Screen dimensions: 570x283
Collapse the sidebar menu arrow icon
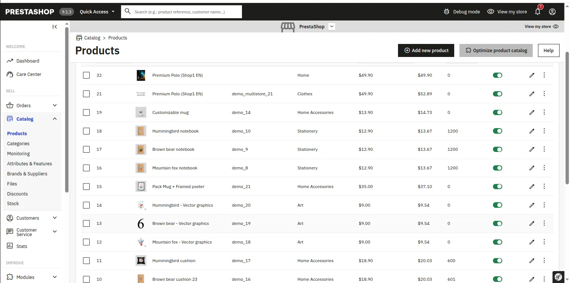(x=55, y=26)
